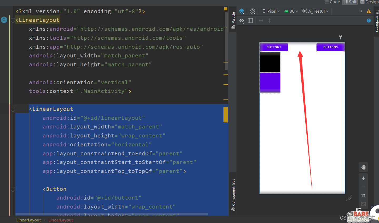Select nested LinearLayout in breadcrumb
Image resolution: width=379 pixels, height=223 pixels.
coord(61,220)
